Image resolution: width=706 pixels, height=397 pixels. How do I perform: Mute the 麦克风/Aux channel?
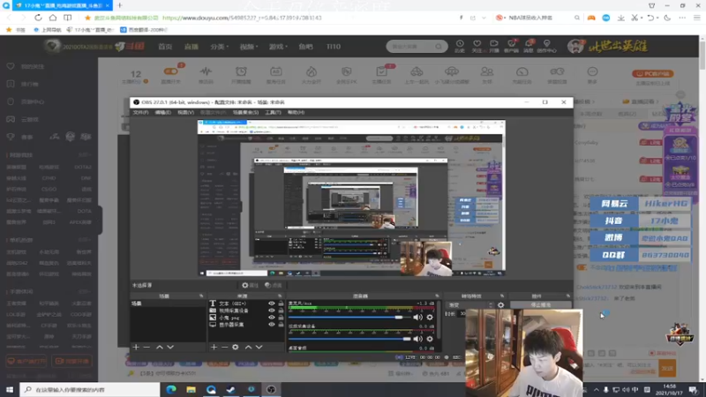[417, 318]
